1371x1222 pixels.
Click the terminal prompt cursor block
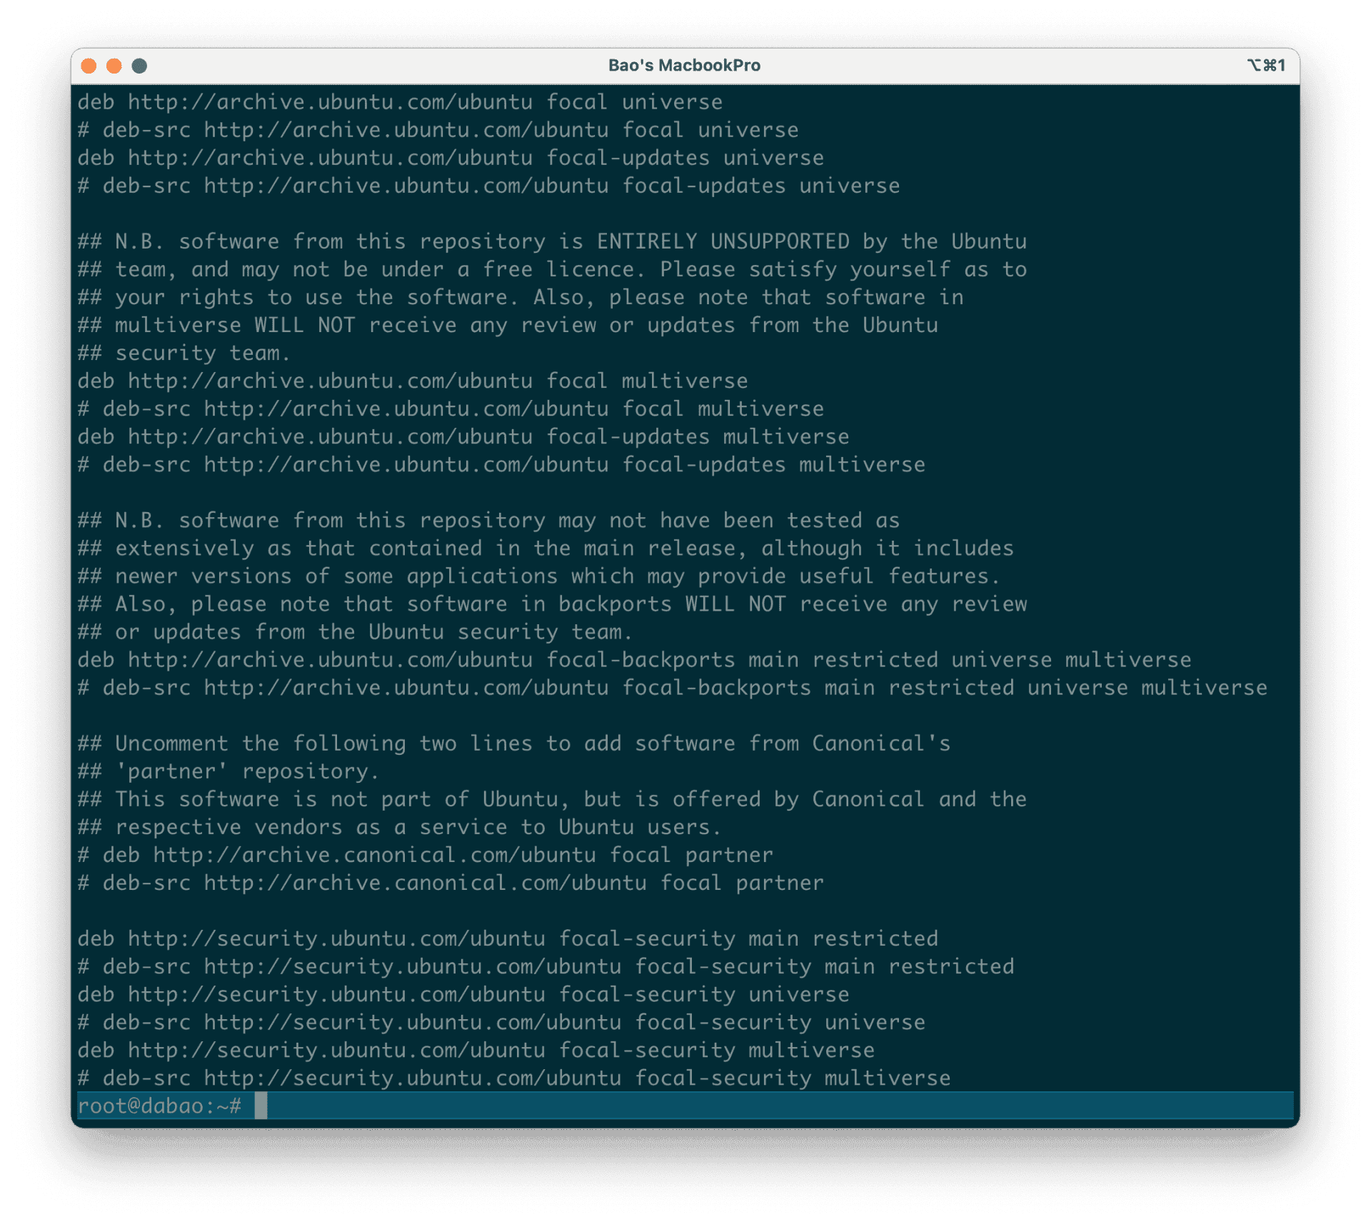(x=261, y=1106)
